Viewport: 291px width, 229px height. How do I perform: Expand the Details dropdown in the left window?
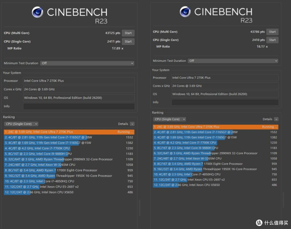[x=132, y=124]
